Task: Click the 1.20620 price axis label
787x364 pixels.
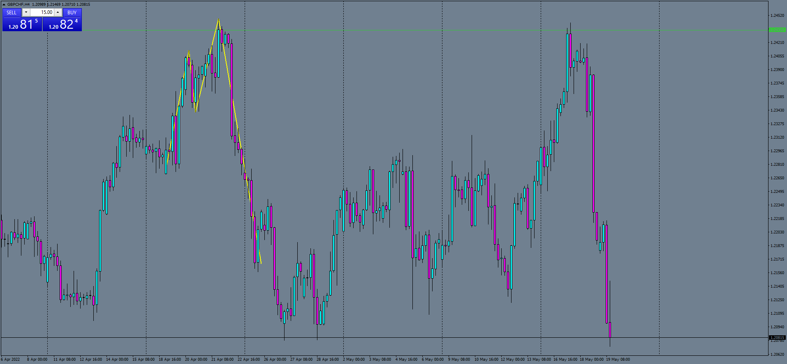Action: (x=777, y=354)
